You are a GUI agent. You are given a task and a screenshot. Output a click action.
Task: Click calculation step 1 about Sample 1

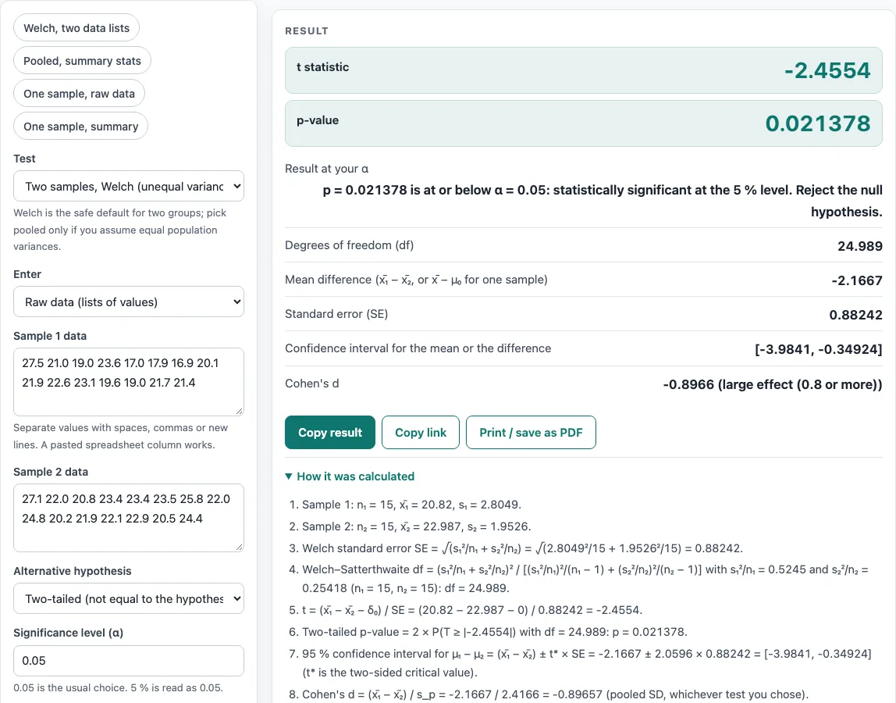tap(411, 505)
